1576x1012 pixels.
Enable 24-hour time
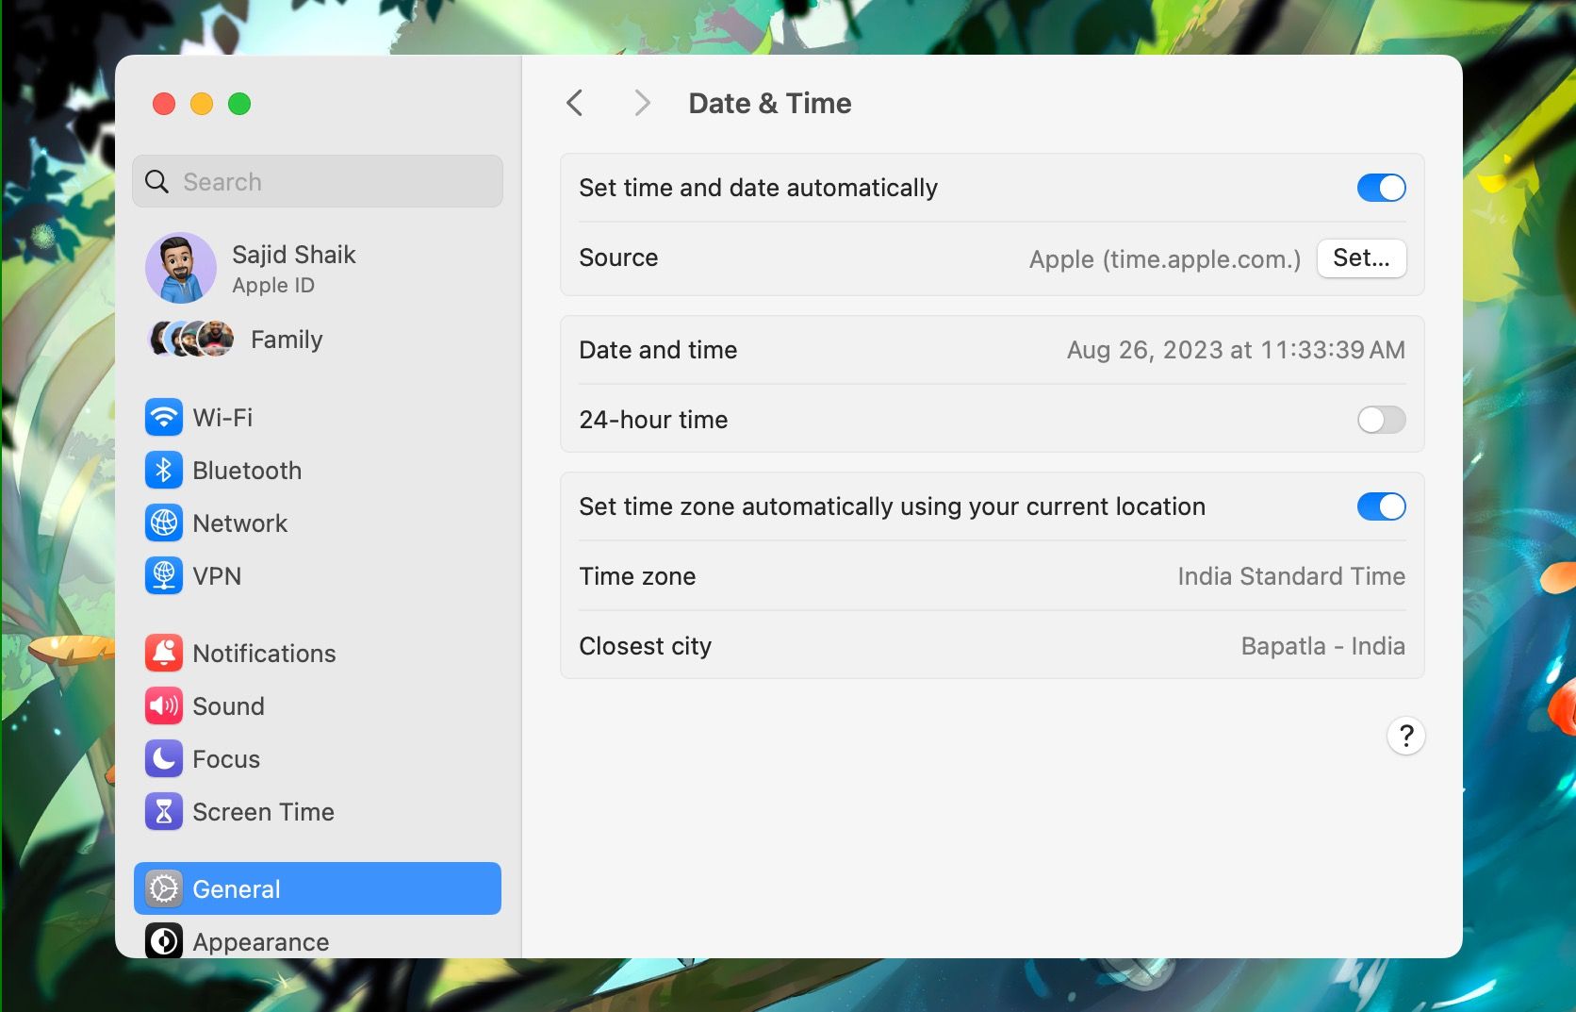tap(1380, 420)
